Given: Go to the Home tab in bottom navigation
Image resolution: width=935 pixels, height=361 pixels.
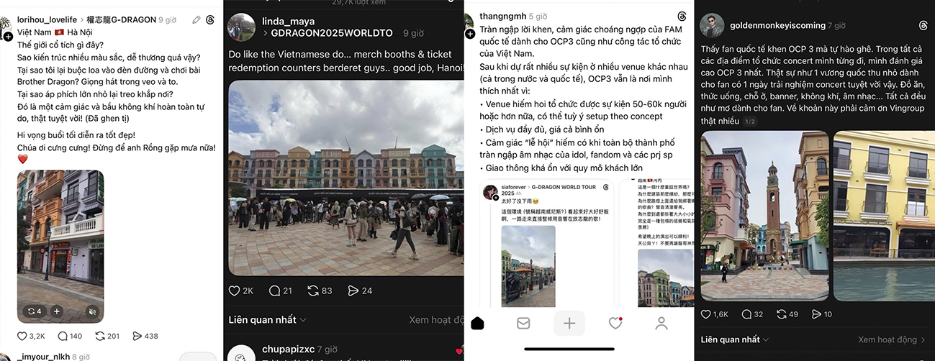Looking at the screenshot, I should tap(477, 324).
